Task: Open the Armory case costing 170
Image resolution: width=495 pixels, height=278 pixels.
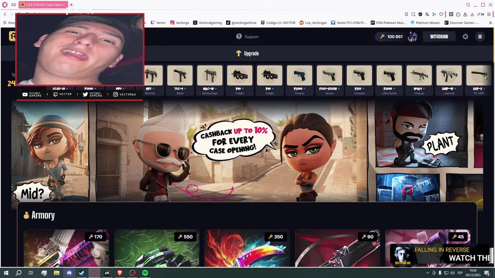Action: tap(66, 248)
